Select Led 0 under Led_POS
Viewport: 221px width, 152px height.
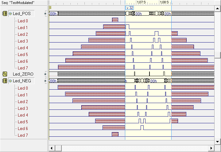[23, 21]
